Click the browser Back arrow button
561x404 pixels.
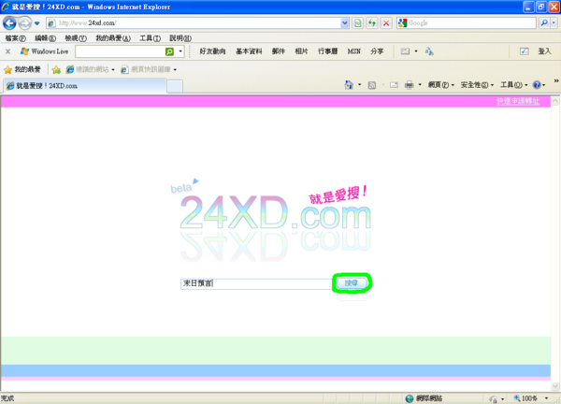9,23
